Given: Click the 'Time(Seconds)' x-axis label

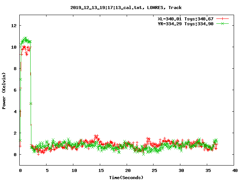Looking at the screenshot, I should (x=126, y=178).
